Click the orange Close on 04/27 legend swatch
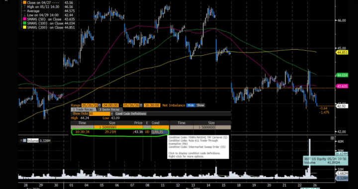The image size is (358, 189). (x=25, y=3)
